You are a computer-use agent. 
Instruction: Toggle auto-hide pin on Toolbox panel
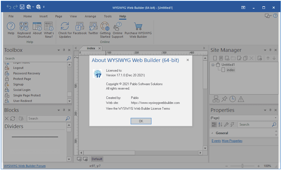pyautogui.click(x=64, y=50)
